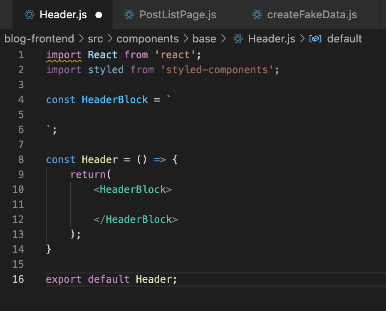
Task: Click return keyword on line 9
Action: coord(88,175)
